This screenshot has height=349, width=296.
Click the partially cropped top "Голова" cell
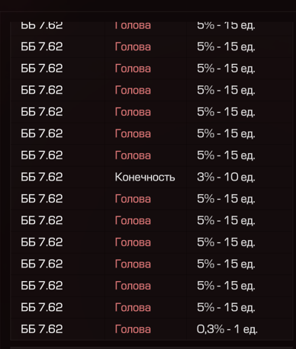(x=133, y=26)
